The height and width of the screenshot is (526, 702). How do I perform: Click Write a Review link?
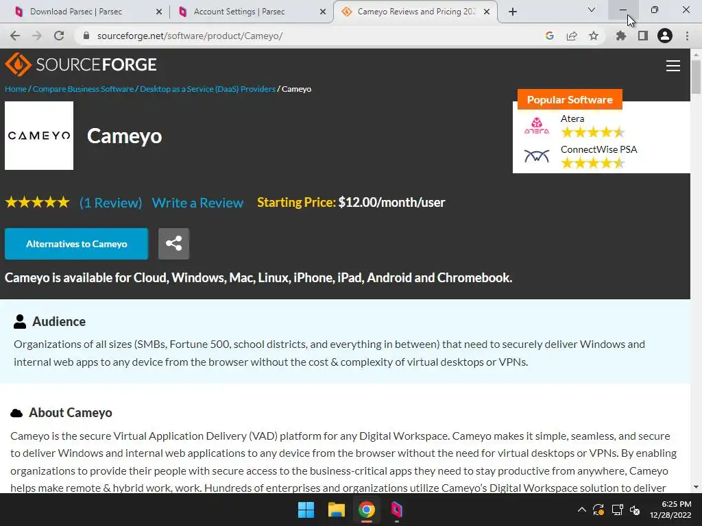198,203
